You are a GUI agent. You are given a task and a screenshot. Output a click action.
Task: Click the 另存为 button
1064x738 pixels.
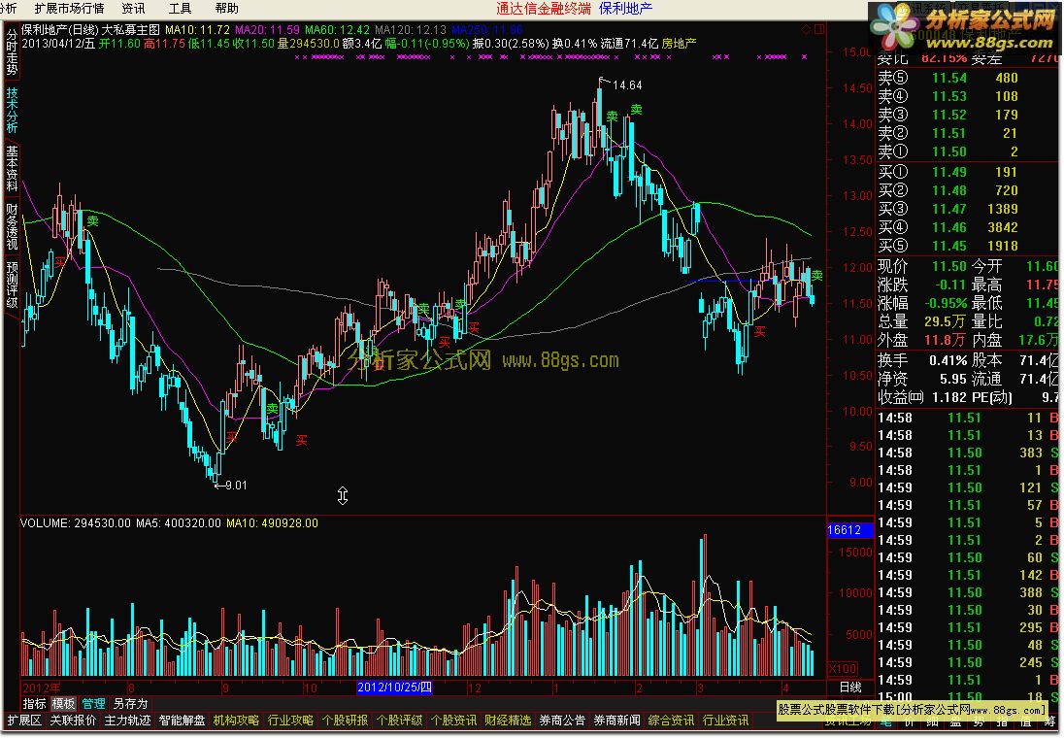pyautogui.click(x=130, y=703)
